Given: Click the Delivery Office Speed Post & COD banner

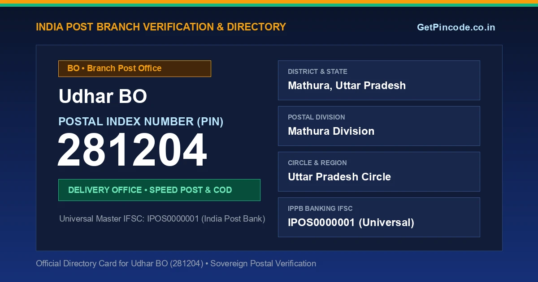Looking at the screenshot, I should 159,190.
